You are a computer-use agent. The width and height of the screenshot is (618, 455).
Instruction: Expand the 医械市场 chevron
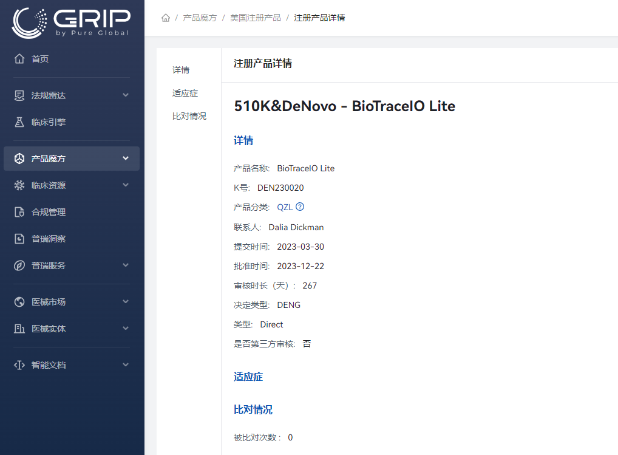click(126, 302)
